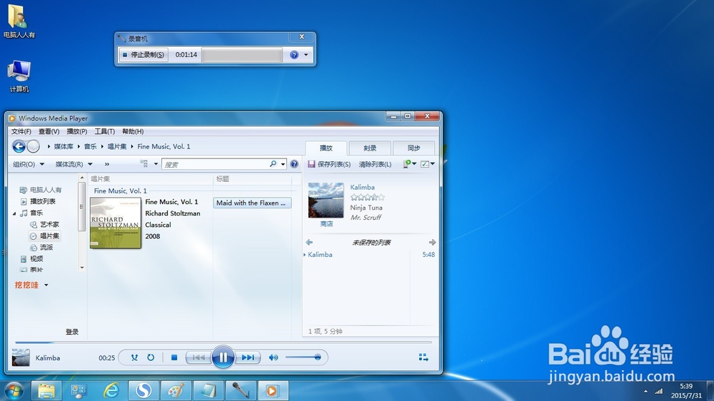Screen dimensions: 714x401
Task: Open the 媒体流(R) dropdown
Action: [x=74, y=164]
